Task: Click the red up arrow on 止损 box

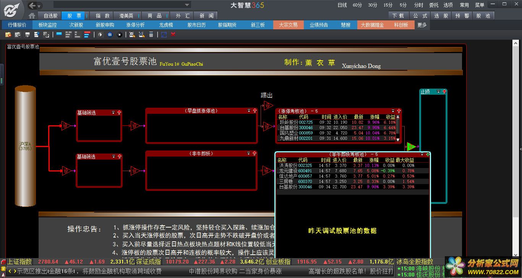Action: [x=444, y=92]
